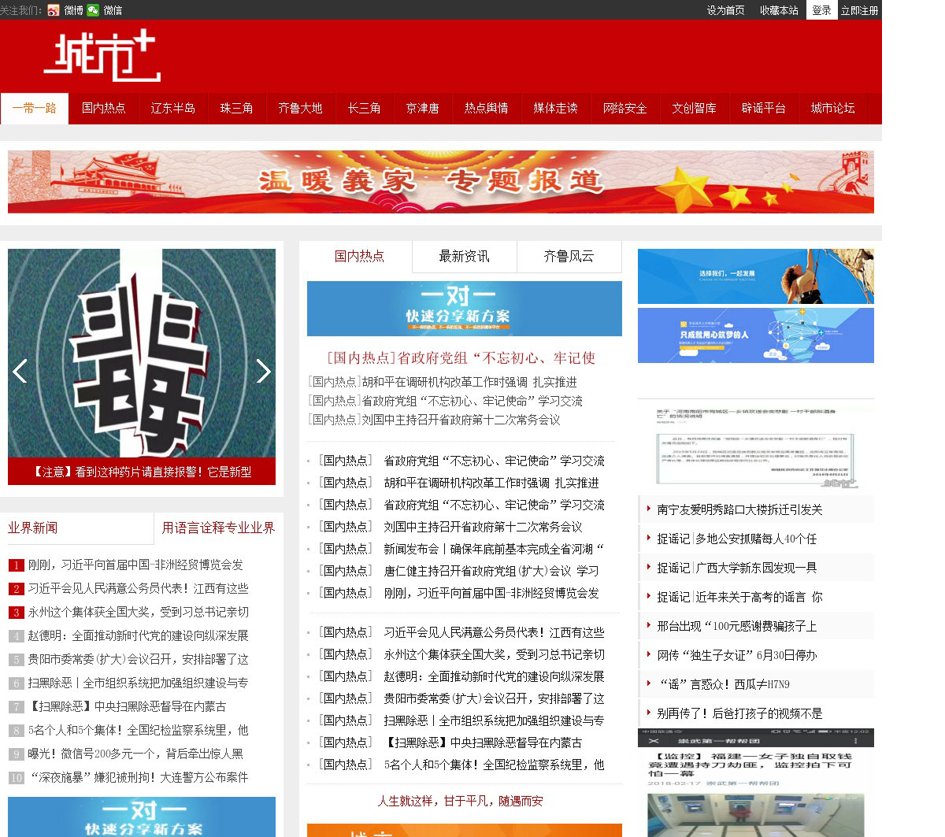The width and height of the screenshot is (945, 837).
Task: Go to 长三角 navigation item
Action: point(365,109)
